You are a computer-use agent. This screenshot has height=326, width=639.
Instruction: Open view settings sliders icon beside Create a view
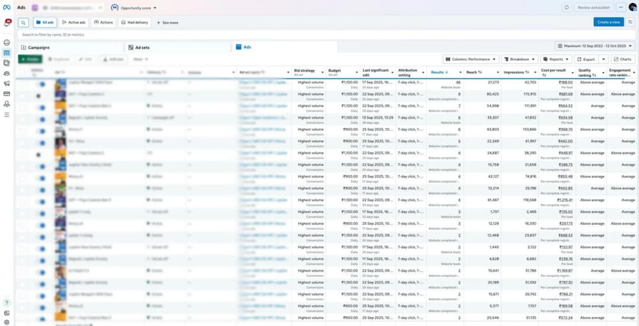631,22
